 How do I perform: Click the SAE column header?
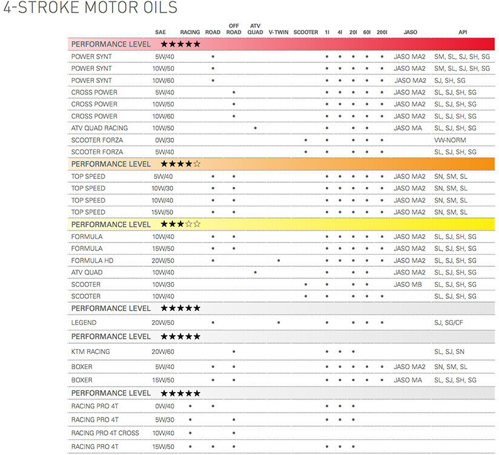click(160, 32)
